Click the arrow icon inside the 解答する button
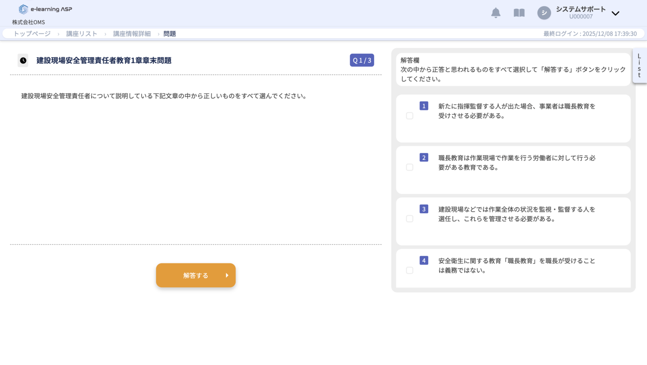Viewport: 647px width, 365px height. pyautogui.click(x=227, y=275)
